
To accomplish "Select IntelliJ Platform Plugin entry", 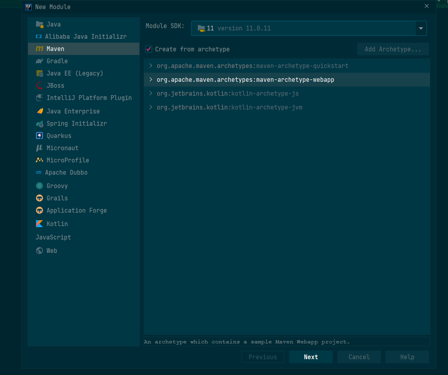I will point(84,98).
